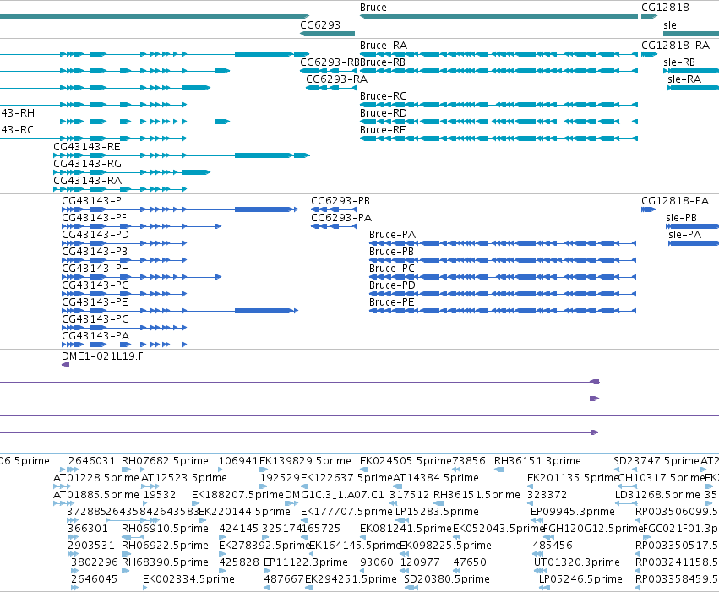The width and height of the screenshot is (719, 592).
Task: Select EST label AT01885.5prime
Action: point(96,496)
